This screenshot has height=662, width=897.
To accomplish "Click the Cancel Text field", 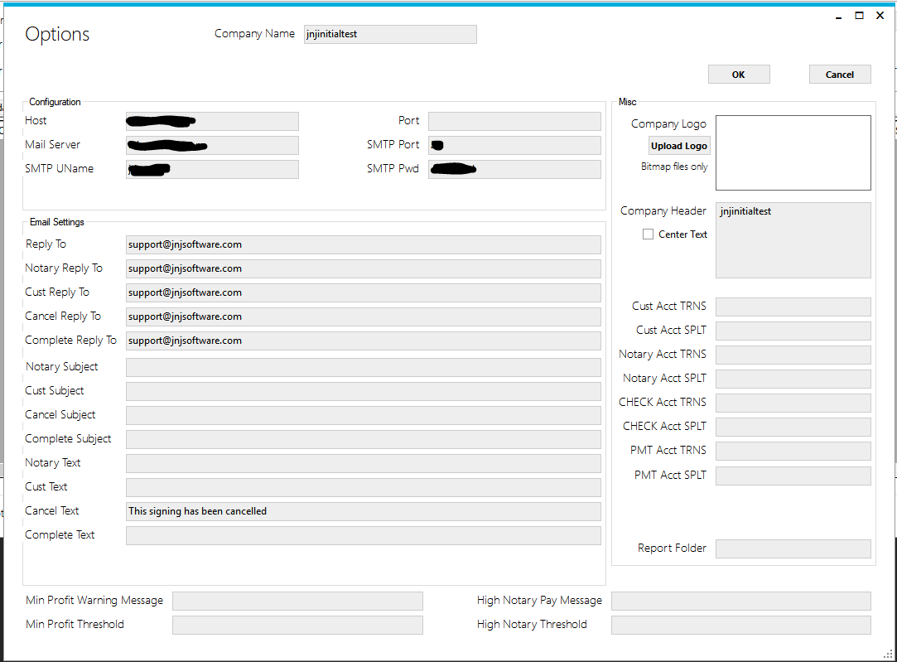I will tap(363, 511).
